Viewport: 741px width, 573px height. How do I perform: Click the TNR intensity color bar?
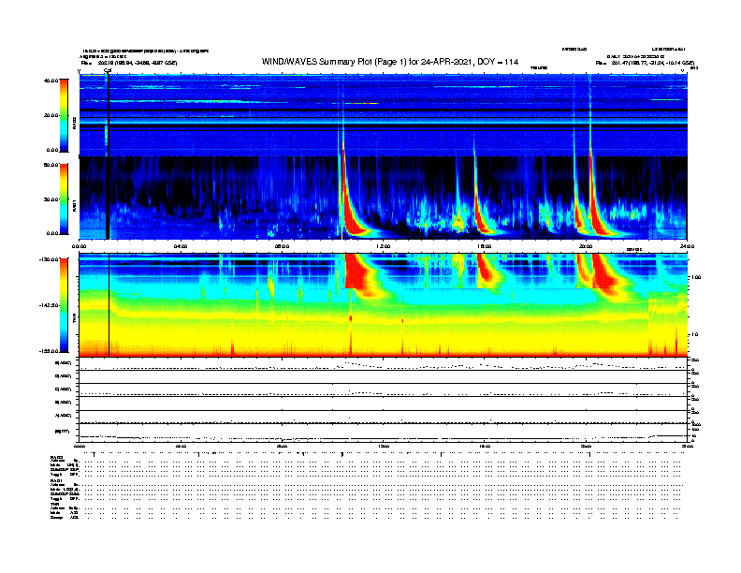pos(64,305)
